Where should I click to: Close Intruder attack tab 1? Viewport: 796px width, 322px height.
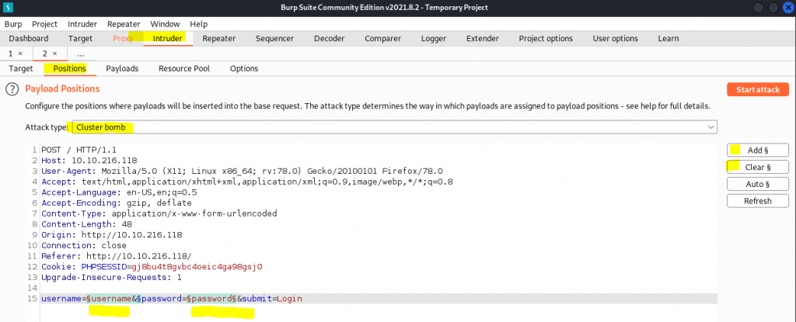click(20, 54)
